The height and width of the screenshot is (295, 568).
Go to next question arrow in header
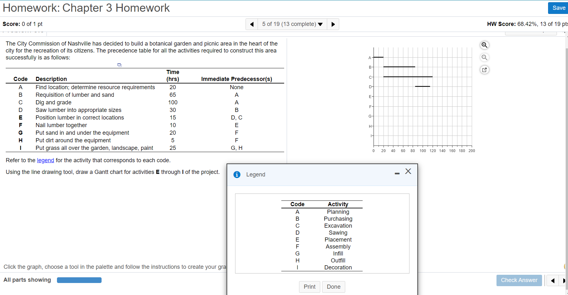[333, 24]
